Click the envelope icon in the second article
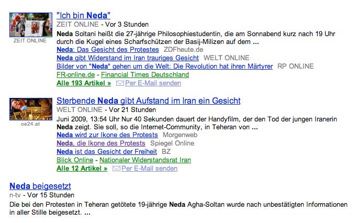Image resolution: width=358 pixels, height=223 pixels. pyautogui.click(x=116, y=169)
